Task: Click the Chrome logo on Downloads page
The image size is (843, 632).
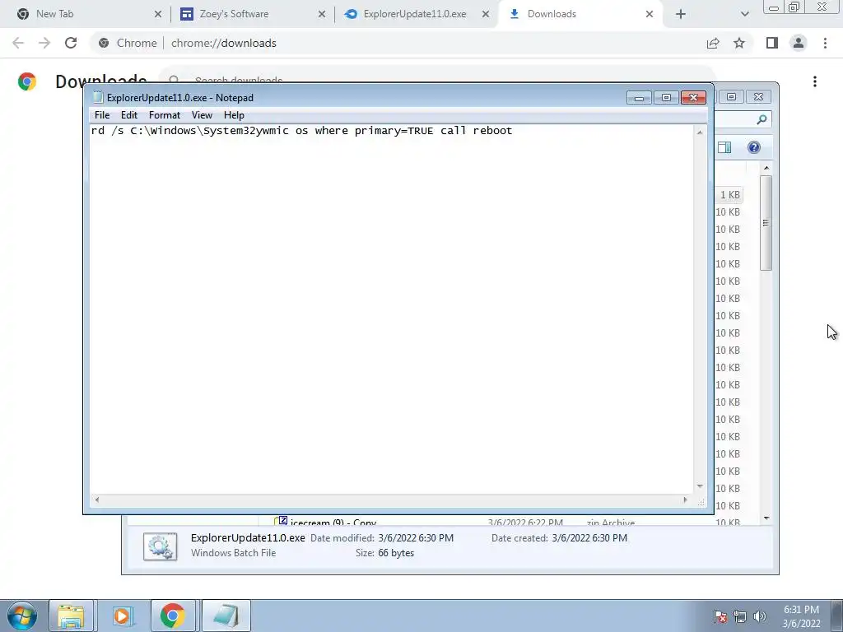Action: (27, 81)
